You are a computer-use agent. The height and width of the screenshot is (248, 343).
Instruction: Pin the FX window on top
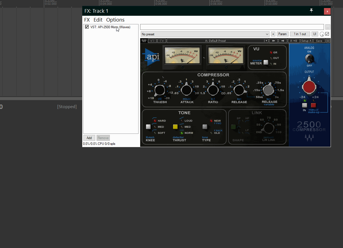point(312,11)
